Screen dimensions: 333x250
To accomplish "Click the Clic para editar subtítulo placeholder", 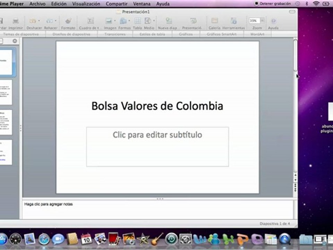I will coord(157,147).
